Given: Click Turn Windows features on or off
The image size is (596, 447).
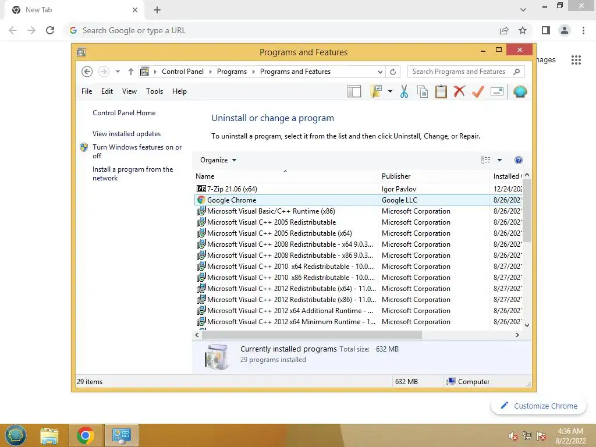Looking at the screenshot, I should point(137,151).
